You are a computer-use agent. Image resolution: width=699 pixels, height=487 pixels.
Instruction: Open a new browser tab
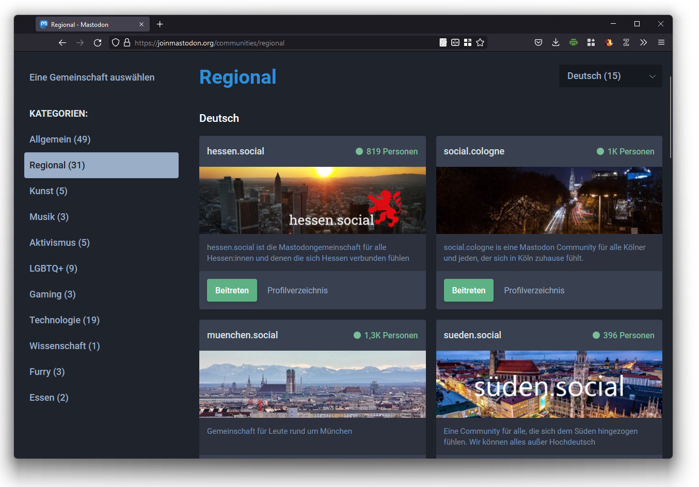[160, 24]
